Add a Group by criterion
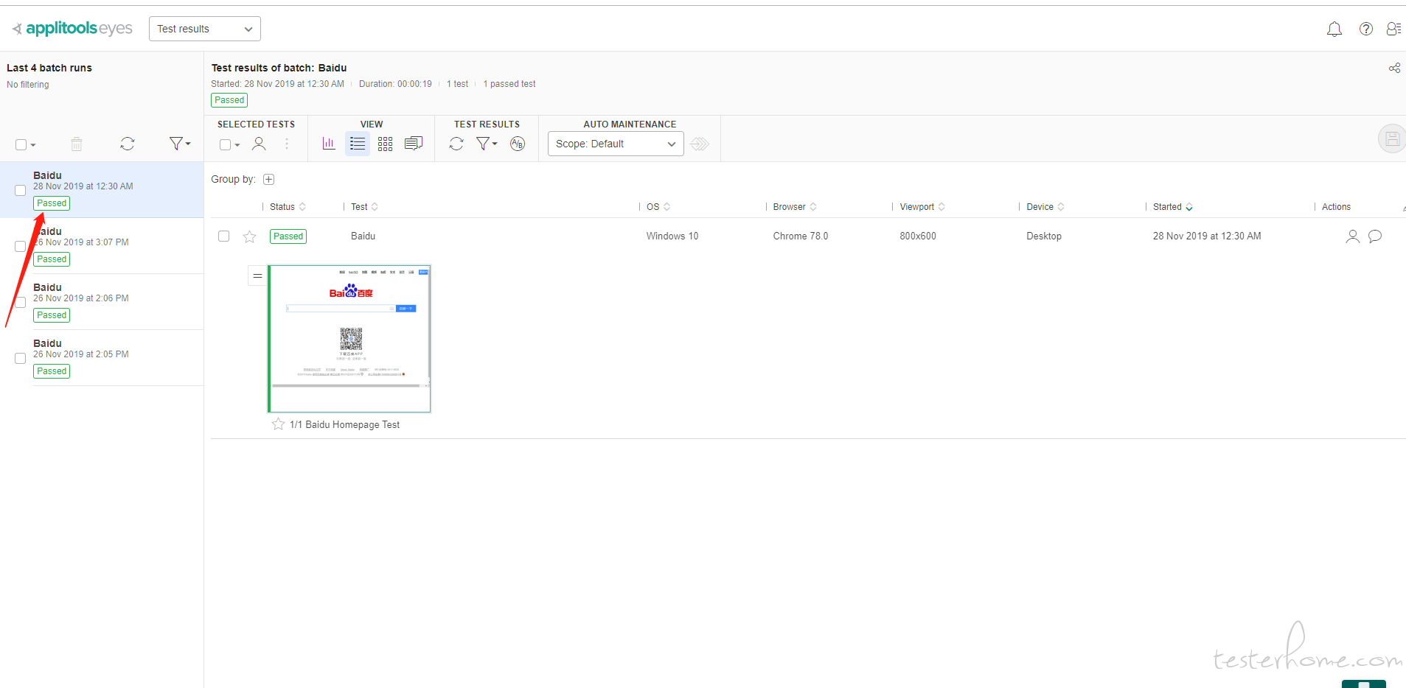The height and width of the screenshot is (688, 1406). (268, 179)
